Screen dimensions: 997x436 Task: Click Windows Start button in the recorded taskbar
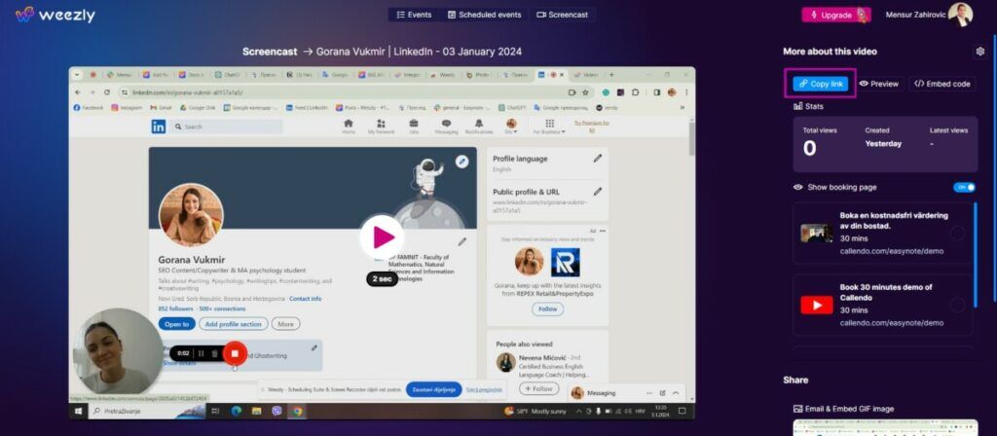[x=79, y=412]
